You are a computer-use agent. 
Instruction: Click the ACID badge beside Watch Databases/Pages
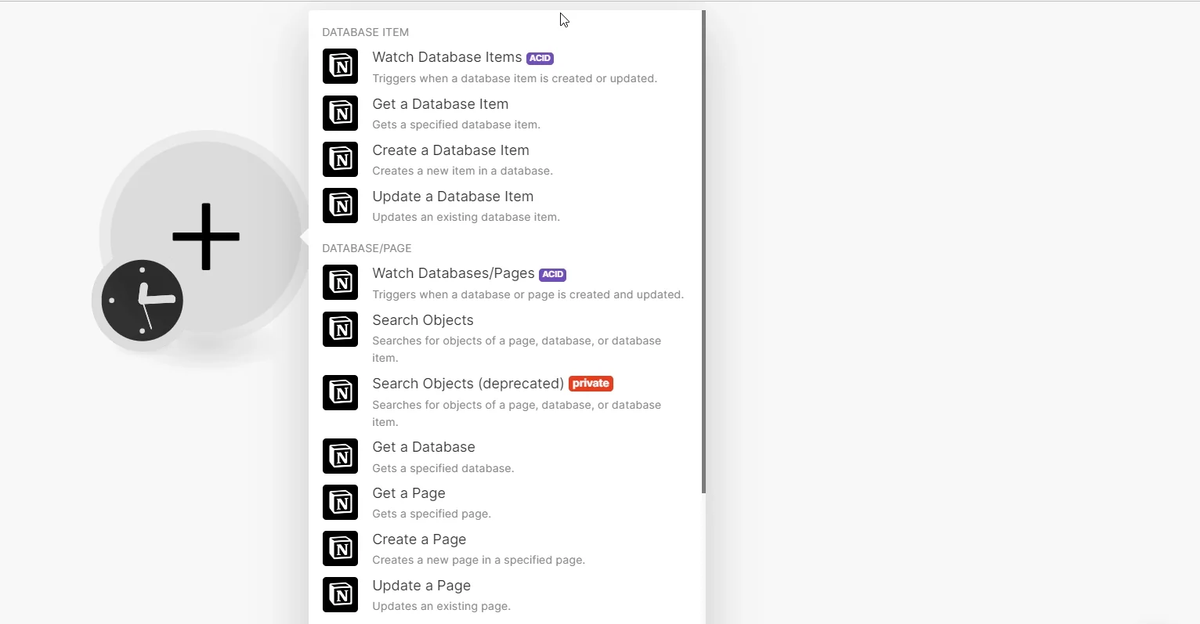point(552,274)
